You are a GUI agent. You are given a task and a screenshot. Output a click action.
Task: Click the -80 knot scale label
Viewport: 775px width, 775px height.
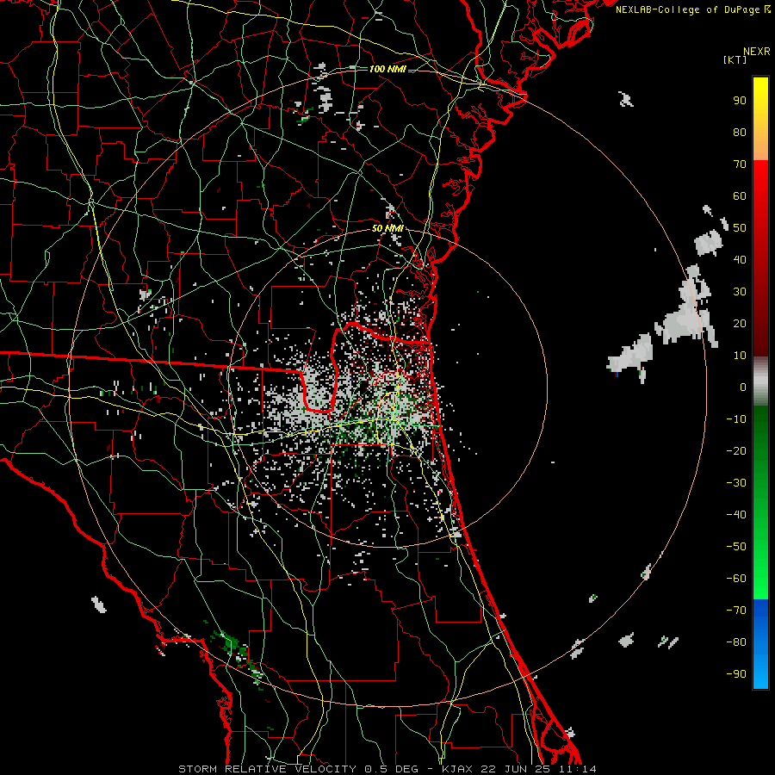coord(736,642)
